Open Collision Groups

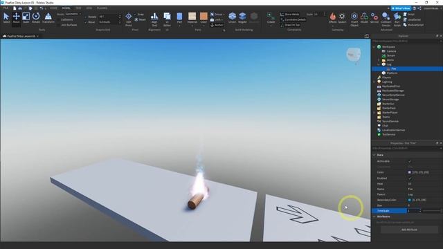(386, 19)
